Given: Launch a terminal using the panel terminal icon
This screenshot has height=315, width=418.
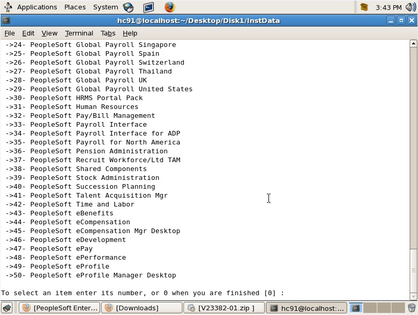Looking at the screenshot, I should 149,7.
